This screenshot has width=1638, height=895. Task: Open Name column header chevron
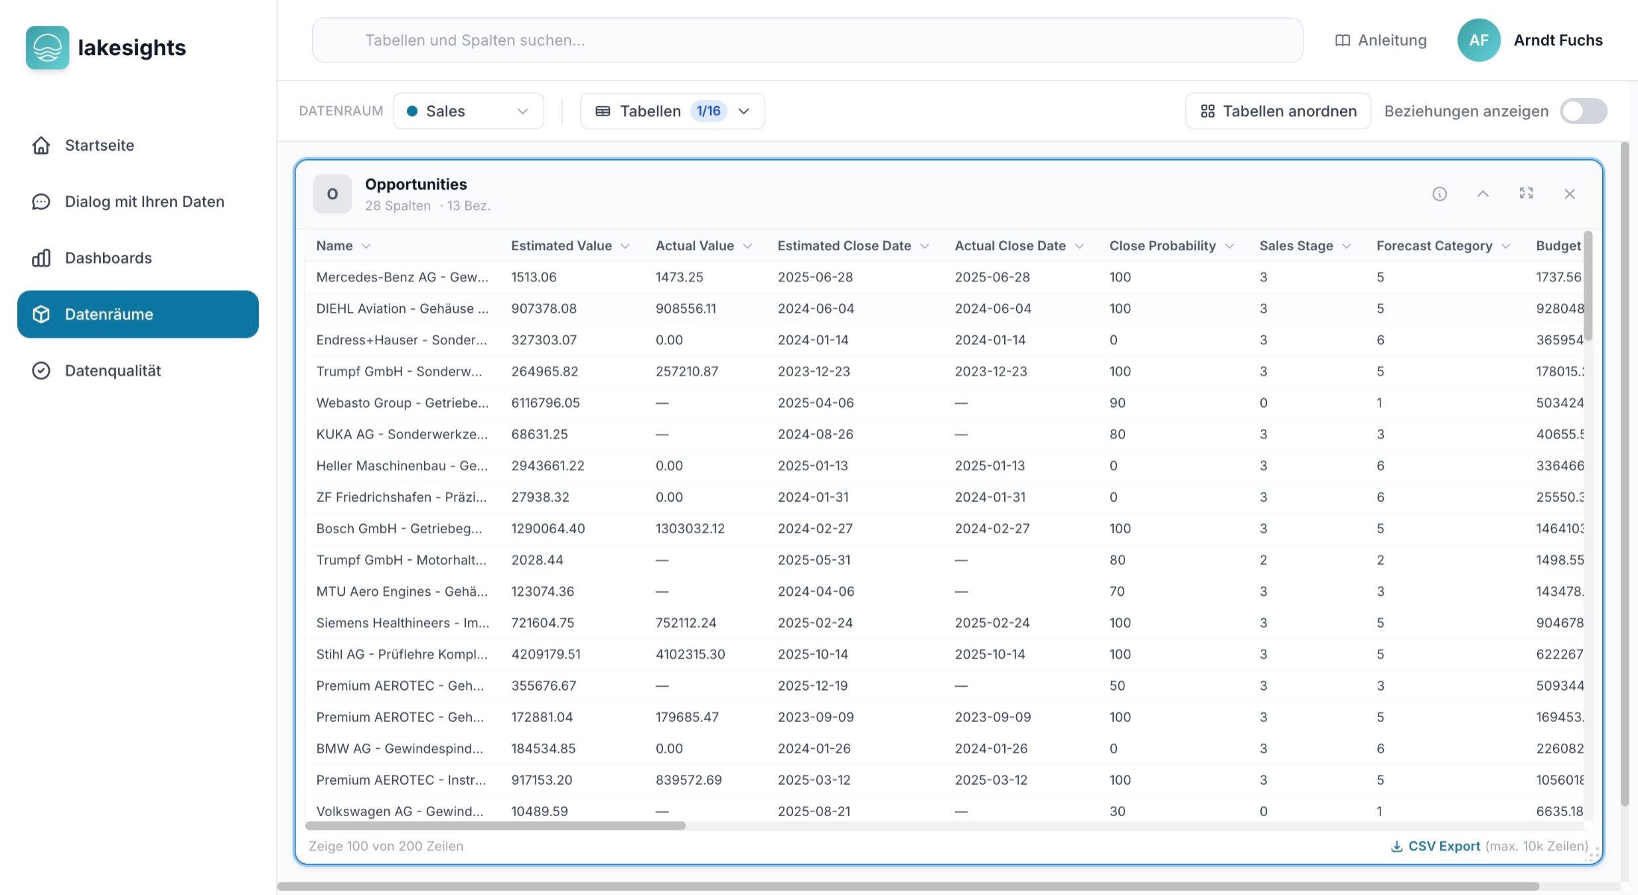[x=366, y=246]
